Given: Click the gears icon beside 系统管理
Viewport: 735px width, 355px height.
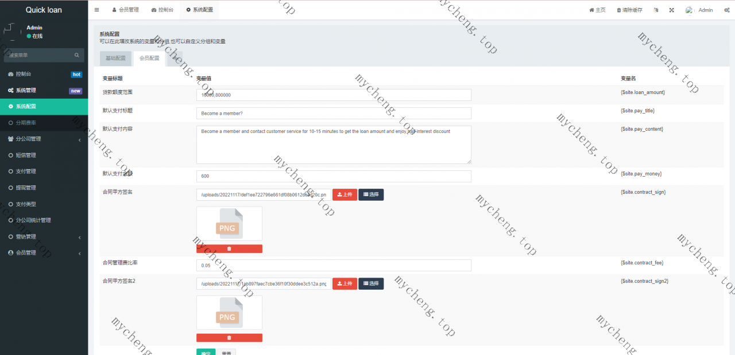Looking at the screenshot, I should pyautogui.click(x=10, y=90).
